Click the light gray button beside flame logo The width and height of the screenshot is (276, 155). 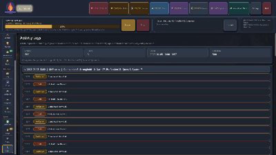pyautogui.click(x=24, y=8)
